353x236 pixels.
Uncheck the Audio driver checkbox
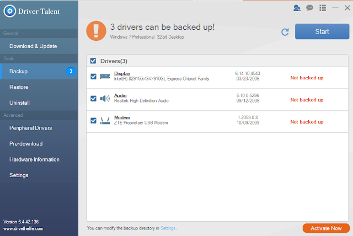tap(93, 99)
